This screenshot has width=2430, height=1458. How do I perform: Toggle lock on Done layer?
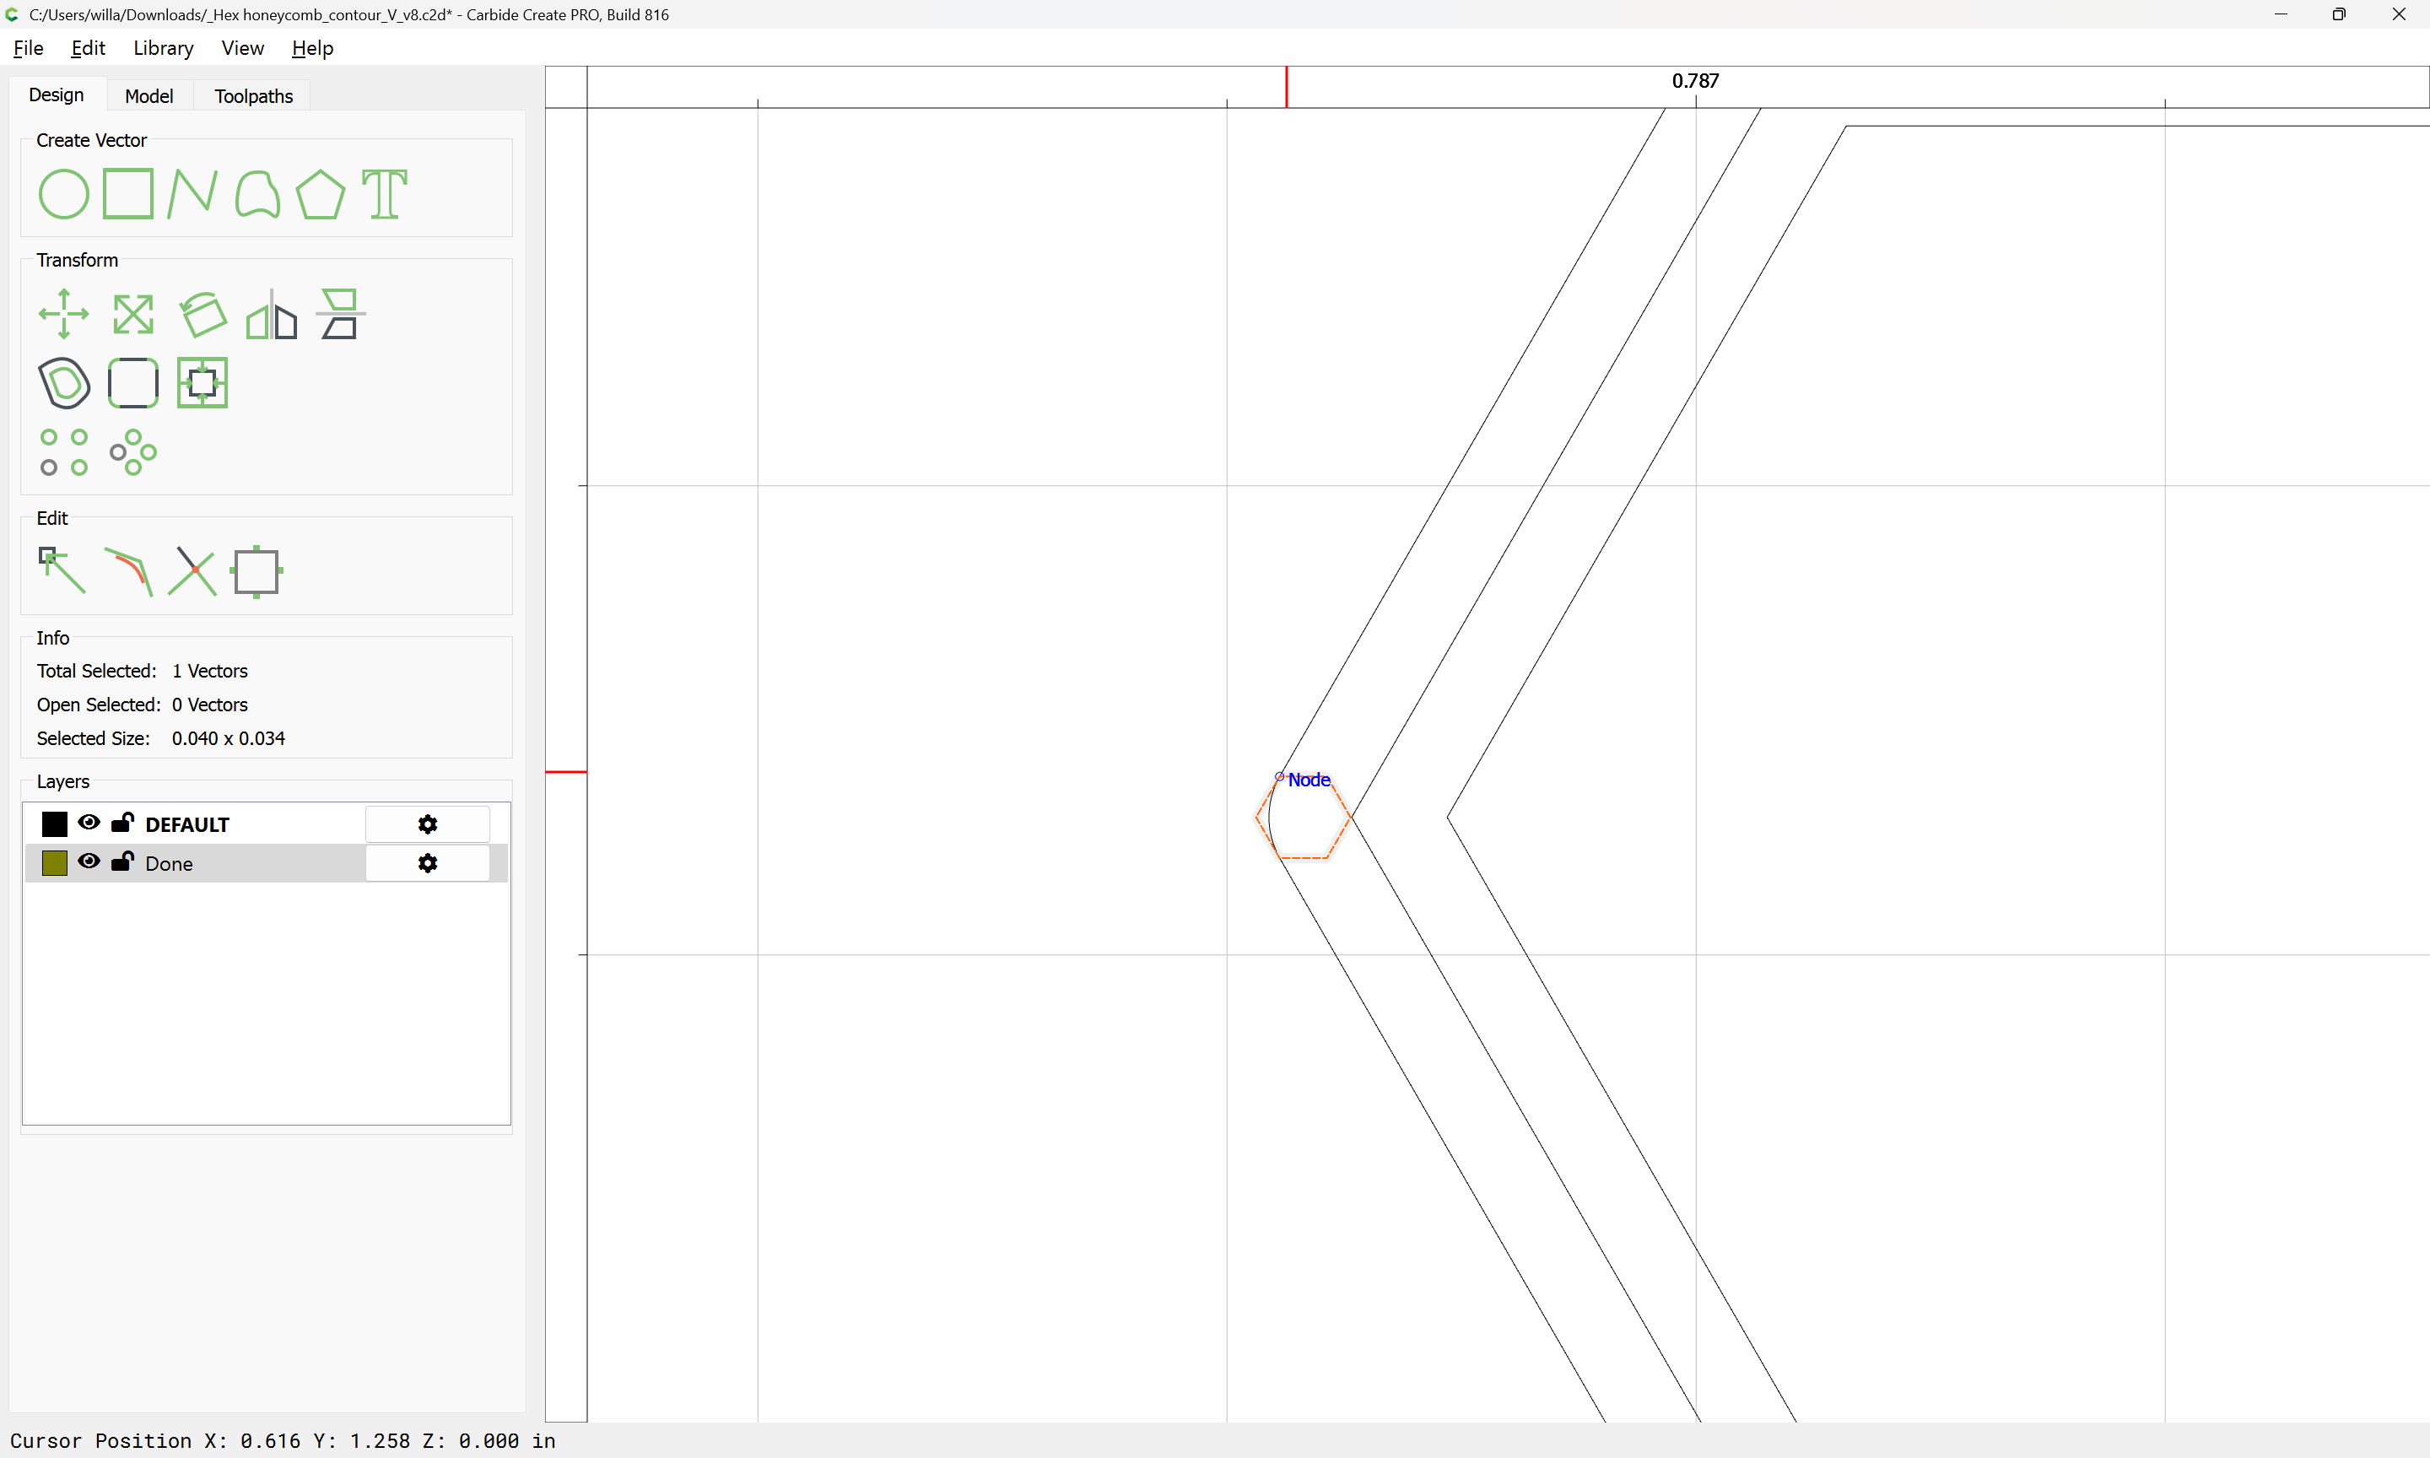[x=121, y=861]
